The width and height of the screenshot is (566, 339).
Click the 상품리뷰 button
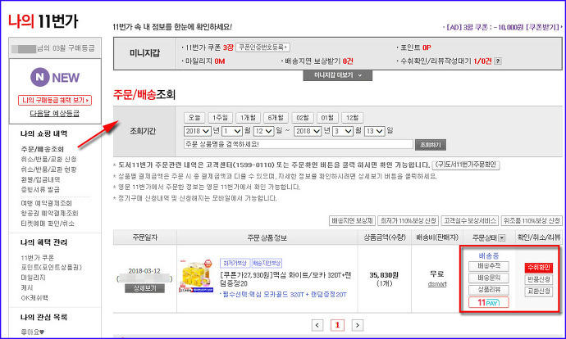click(489, 290)
